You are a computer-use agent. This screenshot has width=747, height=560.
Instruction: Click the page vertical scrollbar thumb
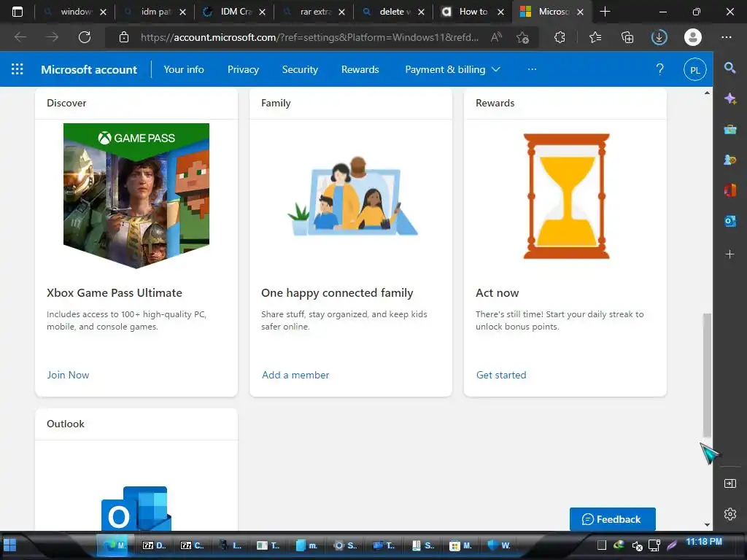[x=707, y=375]
